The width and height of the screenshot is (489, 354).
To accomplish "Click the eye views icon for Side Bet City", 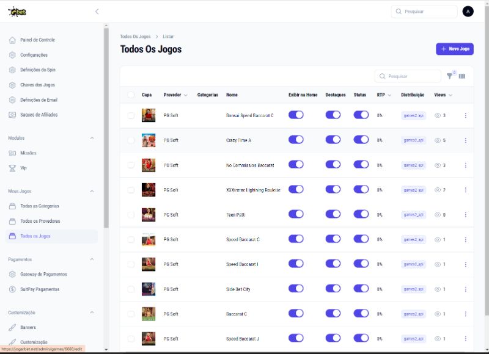I will pos(437,289).
